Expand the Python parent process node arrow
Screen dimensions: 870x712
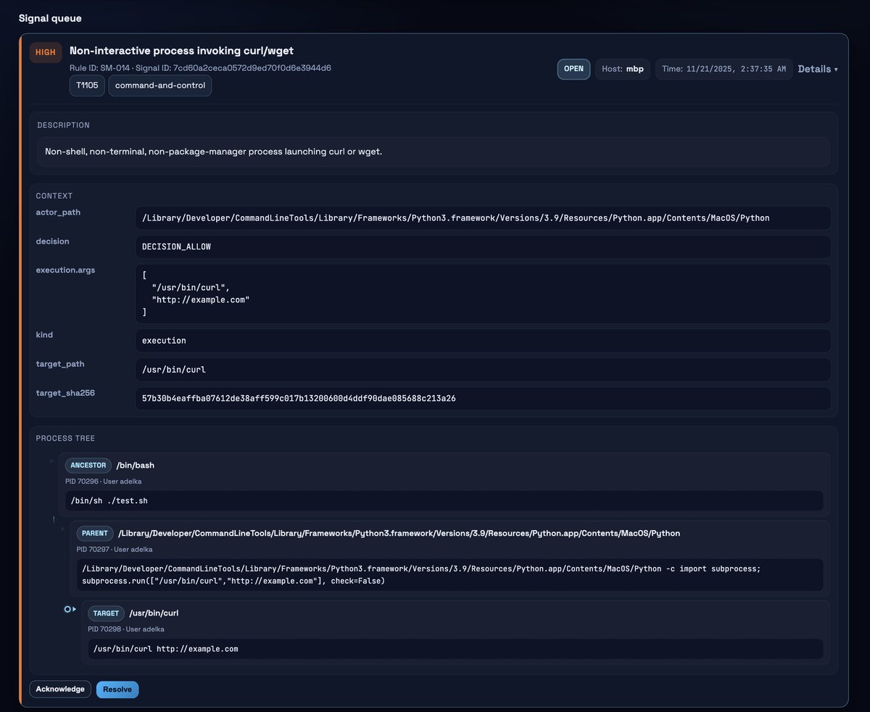(63, 529)
